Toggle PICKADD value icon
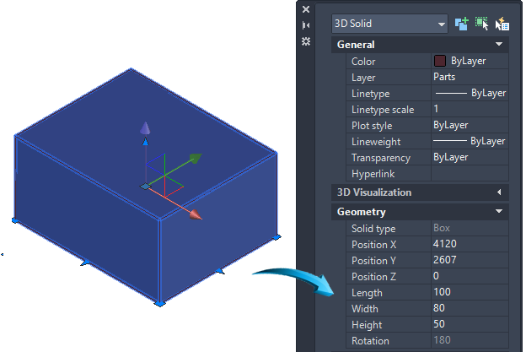 pyautogui.click(x=461, y=24)
